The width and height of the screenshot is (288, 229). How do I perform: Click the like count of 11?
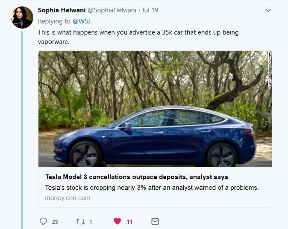click(x=130, y=222)
